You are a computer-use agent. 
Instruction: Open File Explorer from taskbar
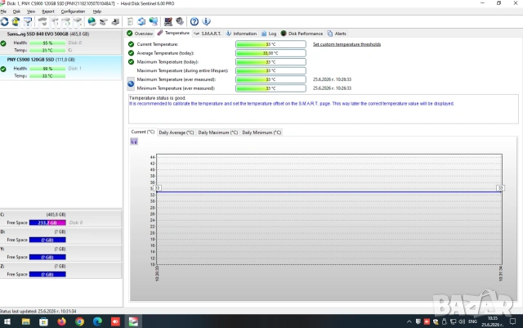point(25,321)
